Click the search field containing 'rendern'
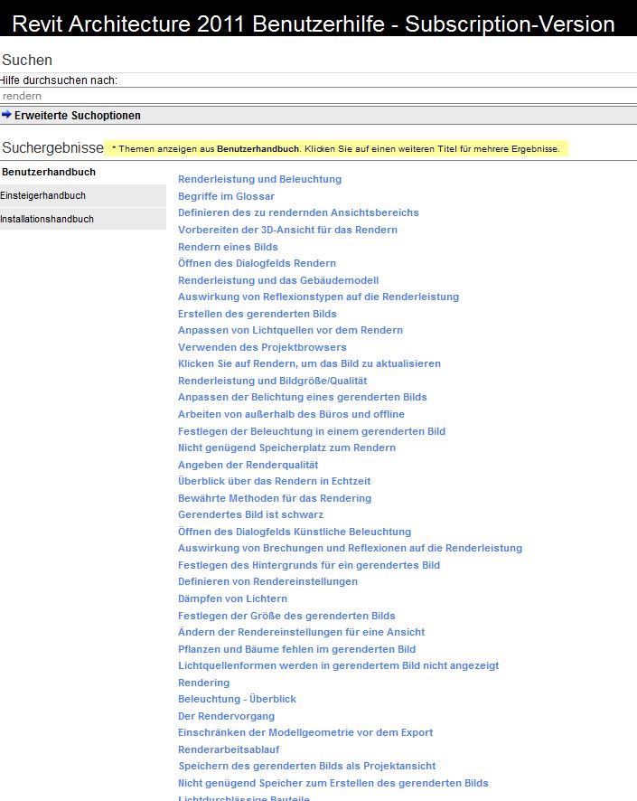Screen dimensions: 637x801 [318, 96]
